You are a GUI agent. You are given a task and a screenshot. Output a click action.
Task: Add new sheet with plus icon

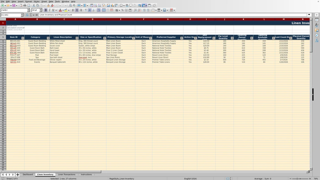18,175
